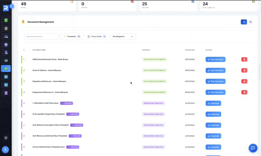Open the green checklist sidebar icon

click(6, 20)
